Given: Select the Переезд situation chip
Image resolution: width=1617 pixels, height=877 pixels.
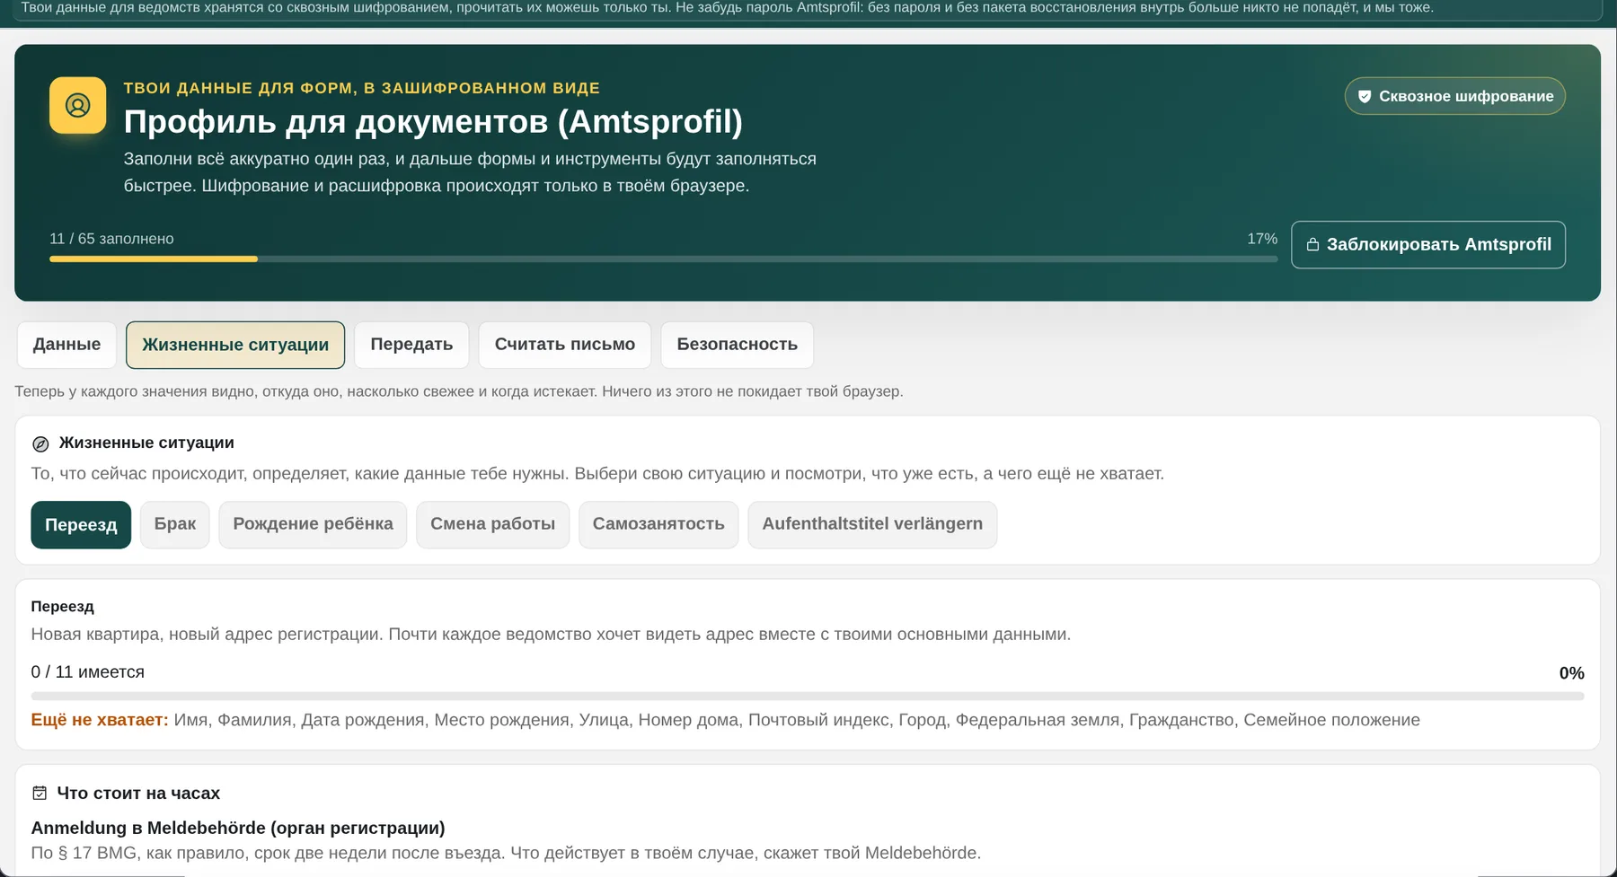Looking at the screenshot, I should (x=81, y=524).
